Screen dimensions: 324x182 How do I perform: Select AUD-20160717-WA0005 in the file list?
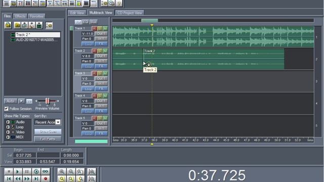click(x=35, y=39)
